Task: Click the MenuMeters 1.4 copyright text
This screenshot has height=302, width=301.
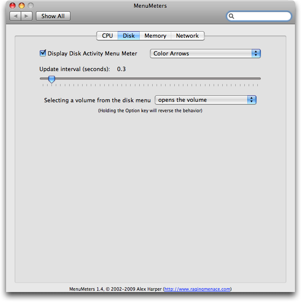Action: coord(150,289)
